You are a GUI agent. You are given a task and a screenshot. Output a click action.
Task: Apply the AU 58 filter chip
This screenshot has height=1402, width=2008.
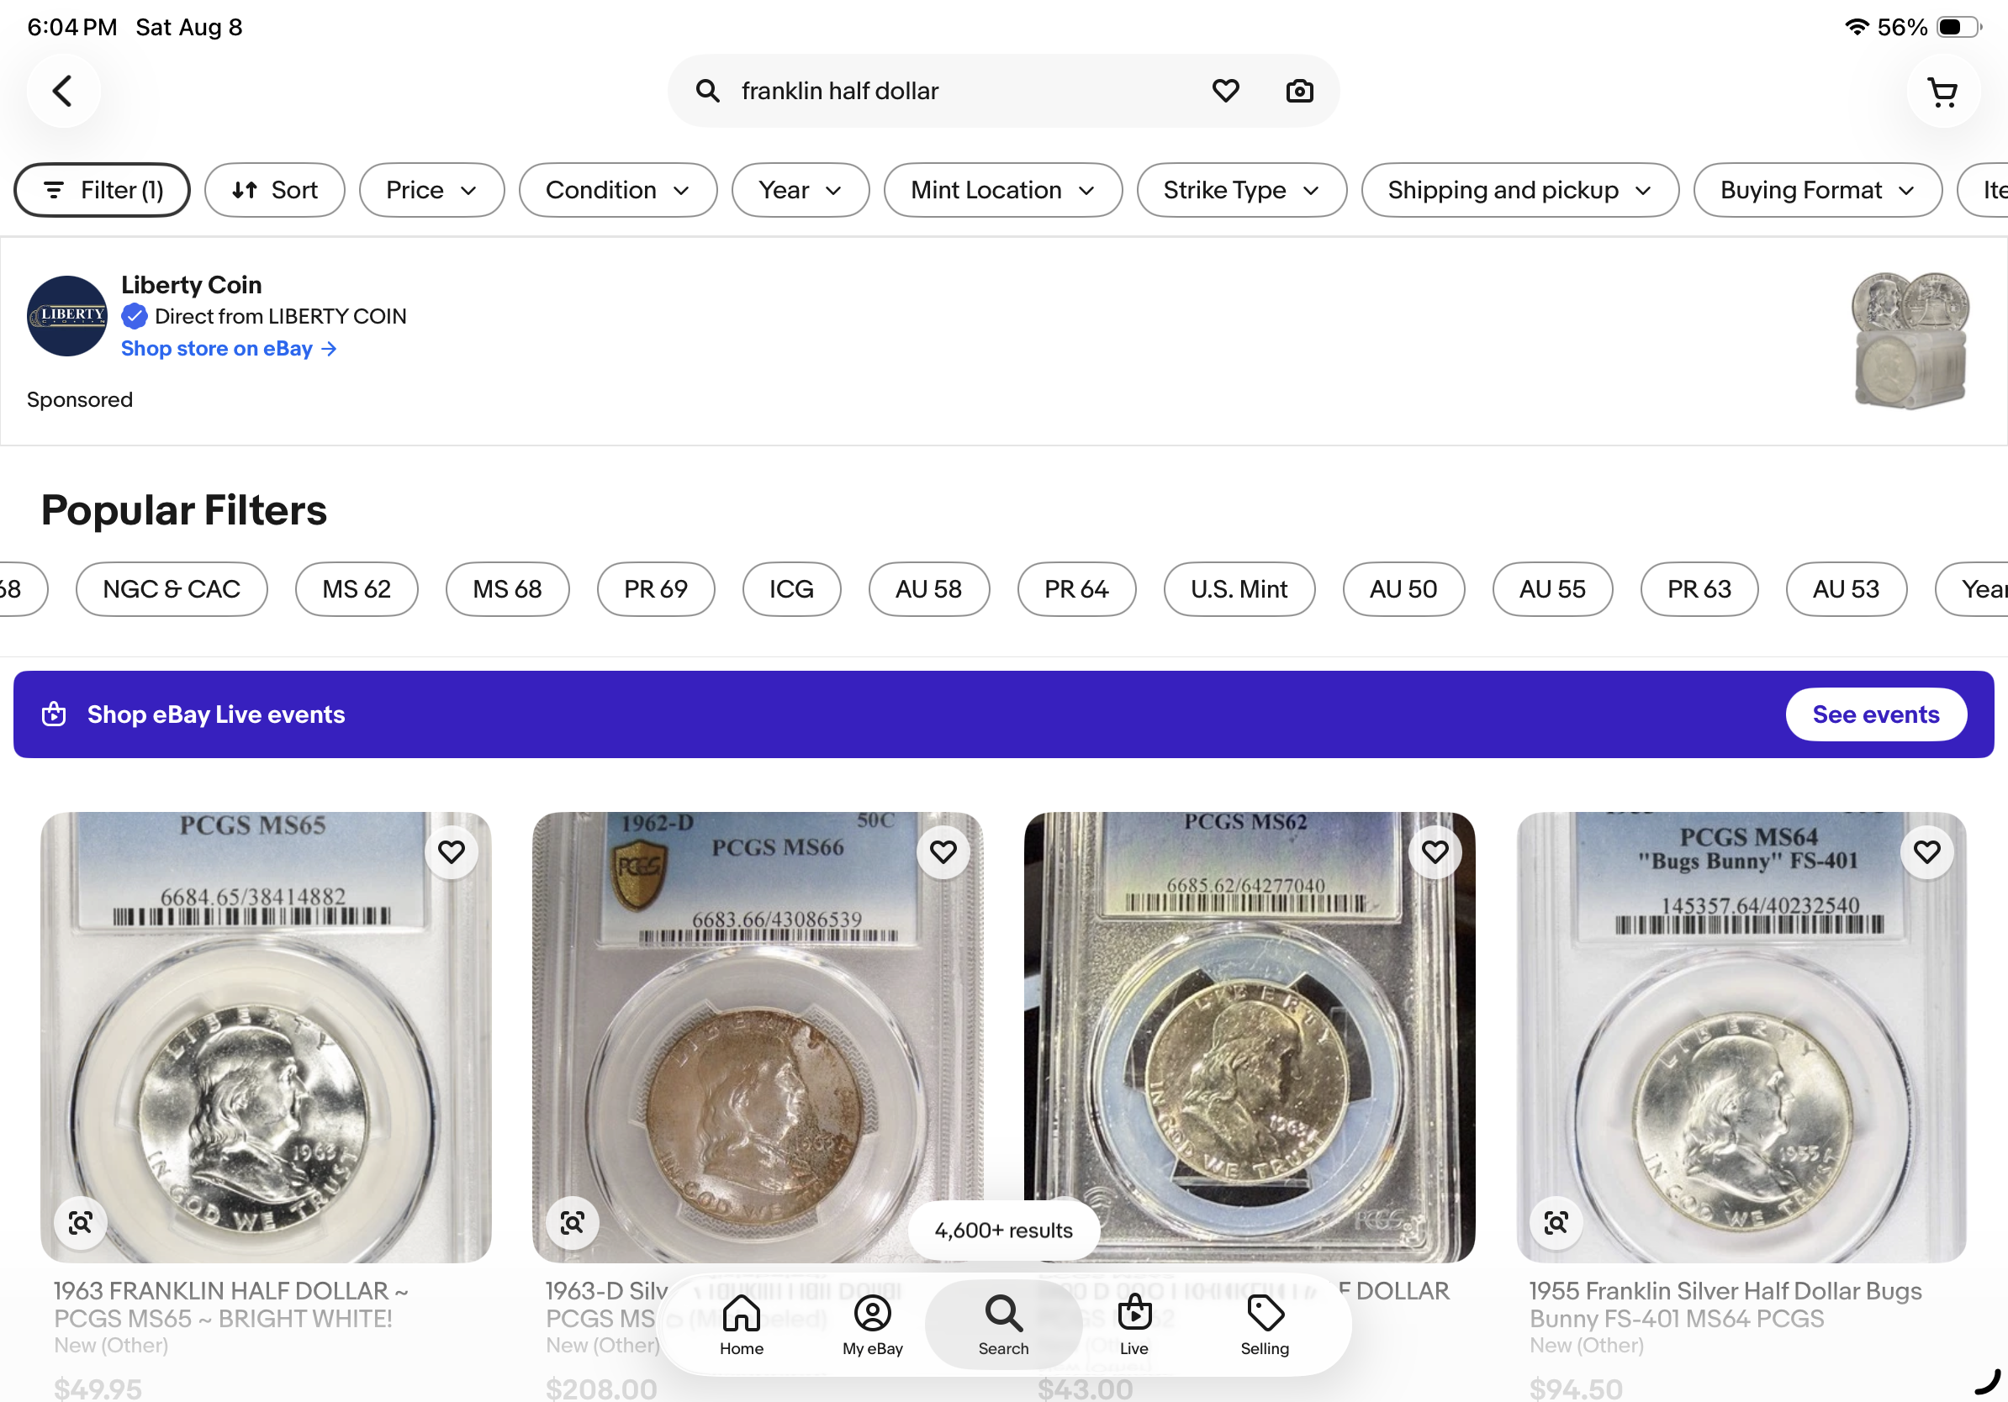click(929, 589)
